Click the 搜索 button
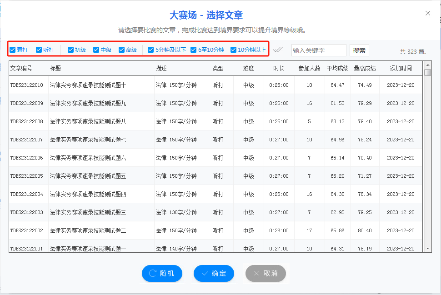 (x=359, y=50)
